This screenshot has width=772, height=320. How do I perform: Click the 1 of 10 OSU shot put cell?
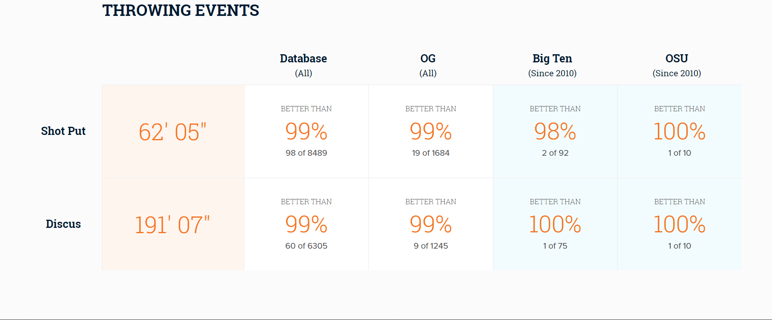click(680, 153)
